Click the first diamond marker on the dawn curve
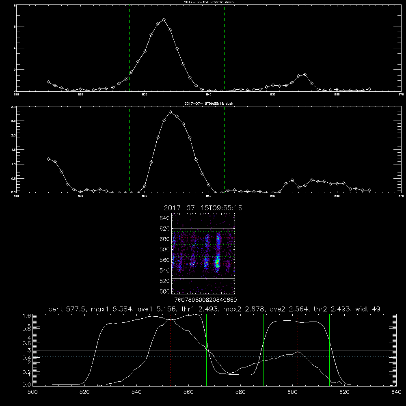The height and width of the screenshot is (406, 406). [x=48, y=82]
